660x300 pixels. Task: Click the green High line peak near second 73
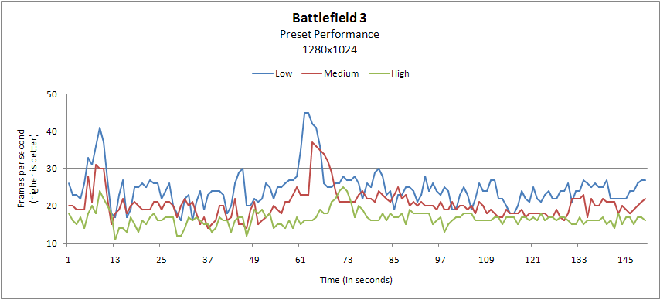point(343,187)
